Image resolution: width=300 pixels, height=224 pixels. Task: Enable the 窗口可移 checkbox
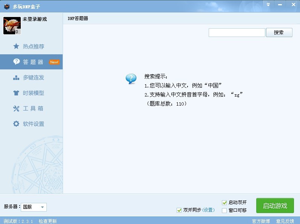[224, 210]
